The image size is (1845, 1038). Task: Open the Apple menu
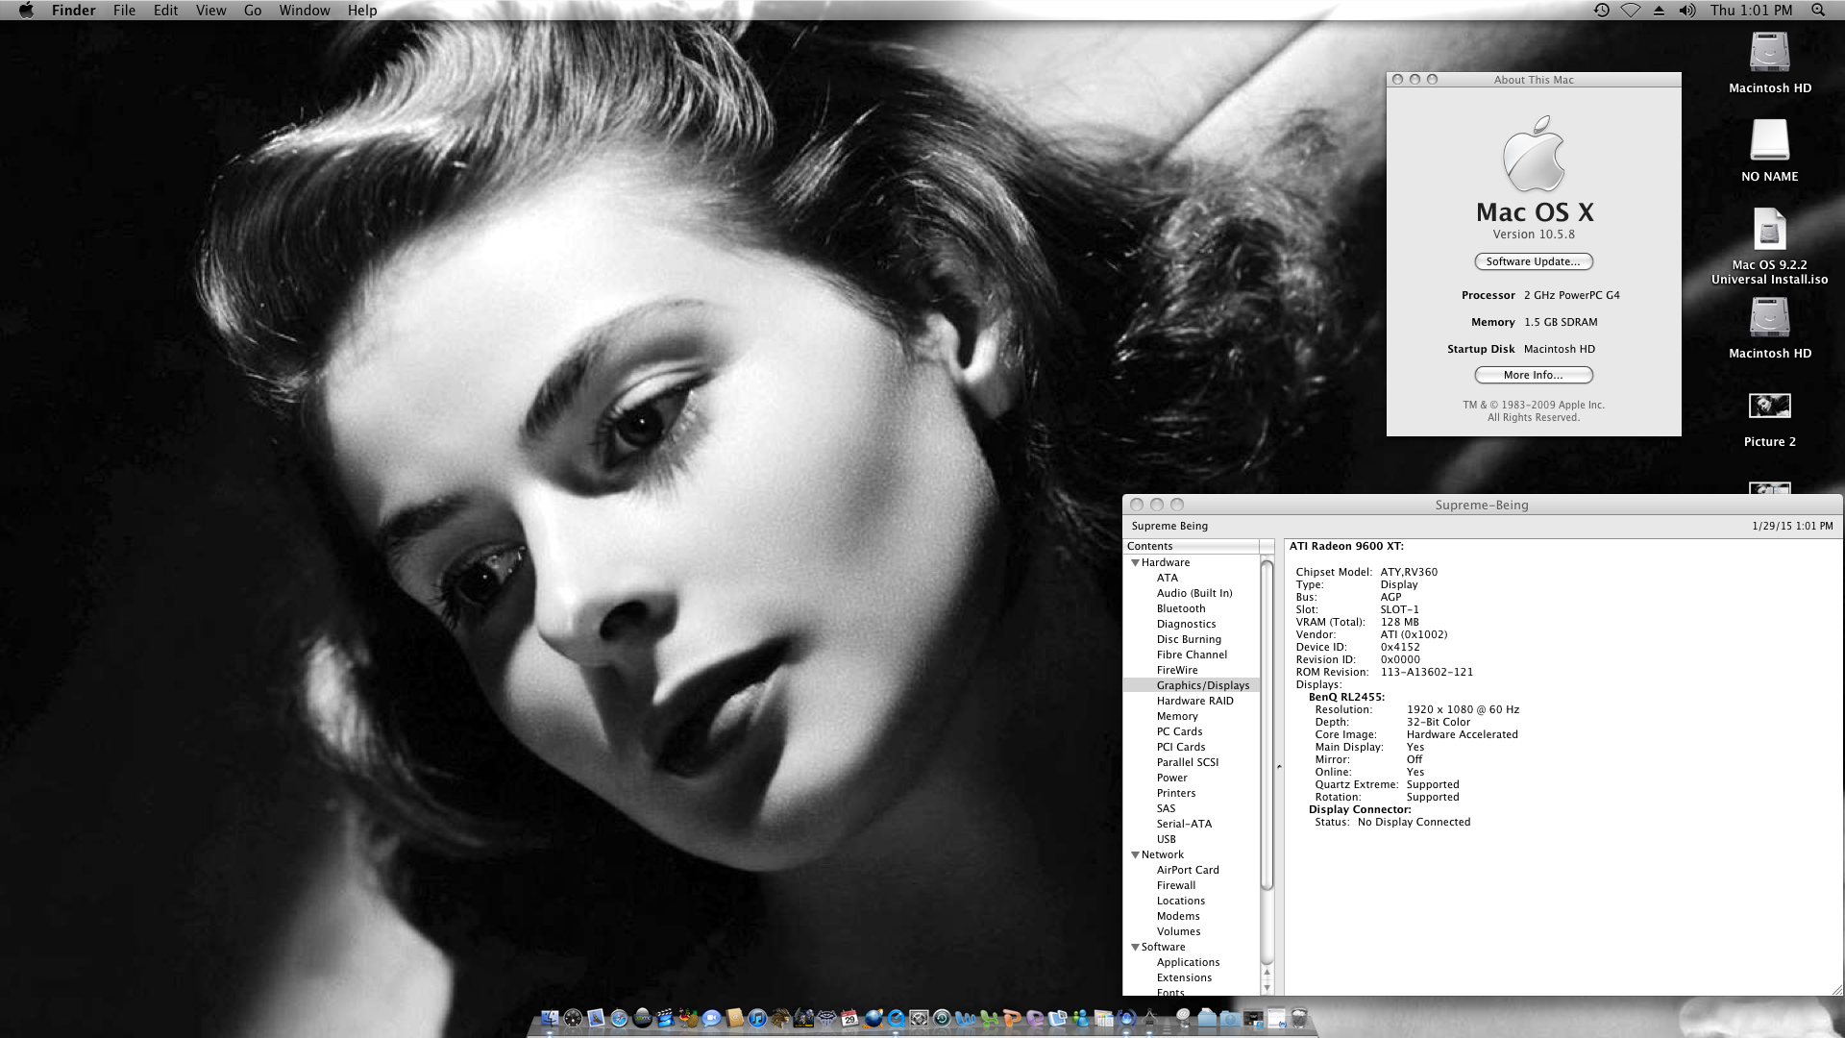[x=26, y=10]
